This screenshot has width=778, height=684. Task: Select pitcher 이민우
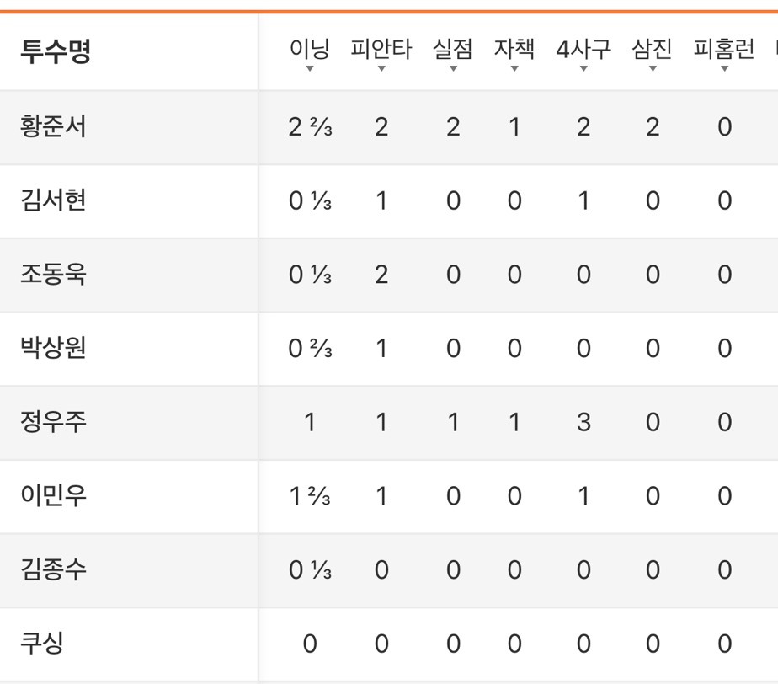(x=53, y=495)
